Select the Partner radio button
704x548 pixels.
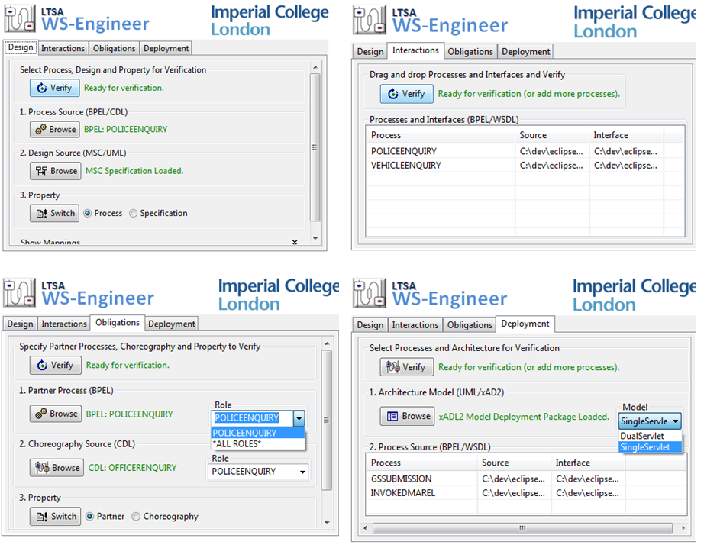(90, 516)
